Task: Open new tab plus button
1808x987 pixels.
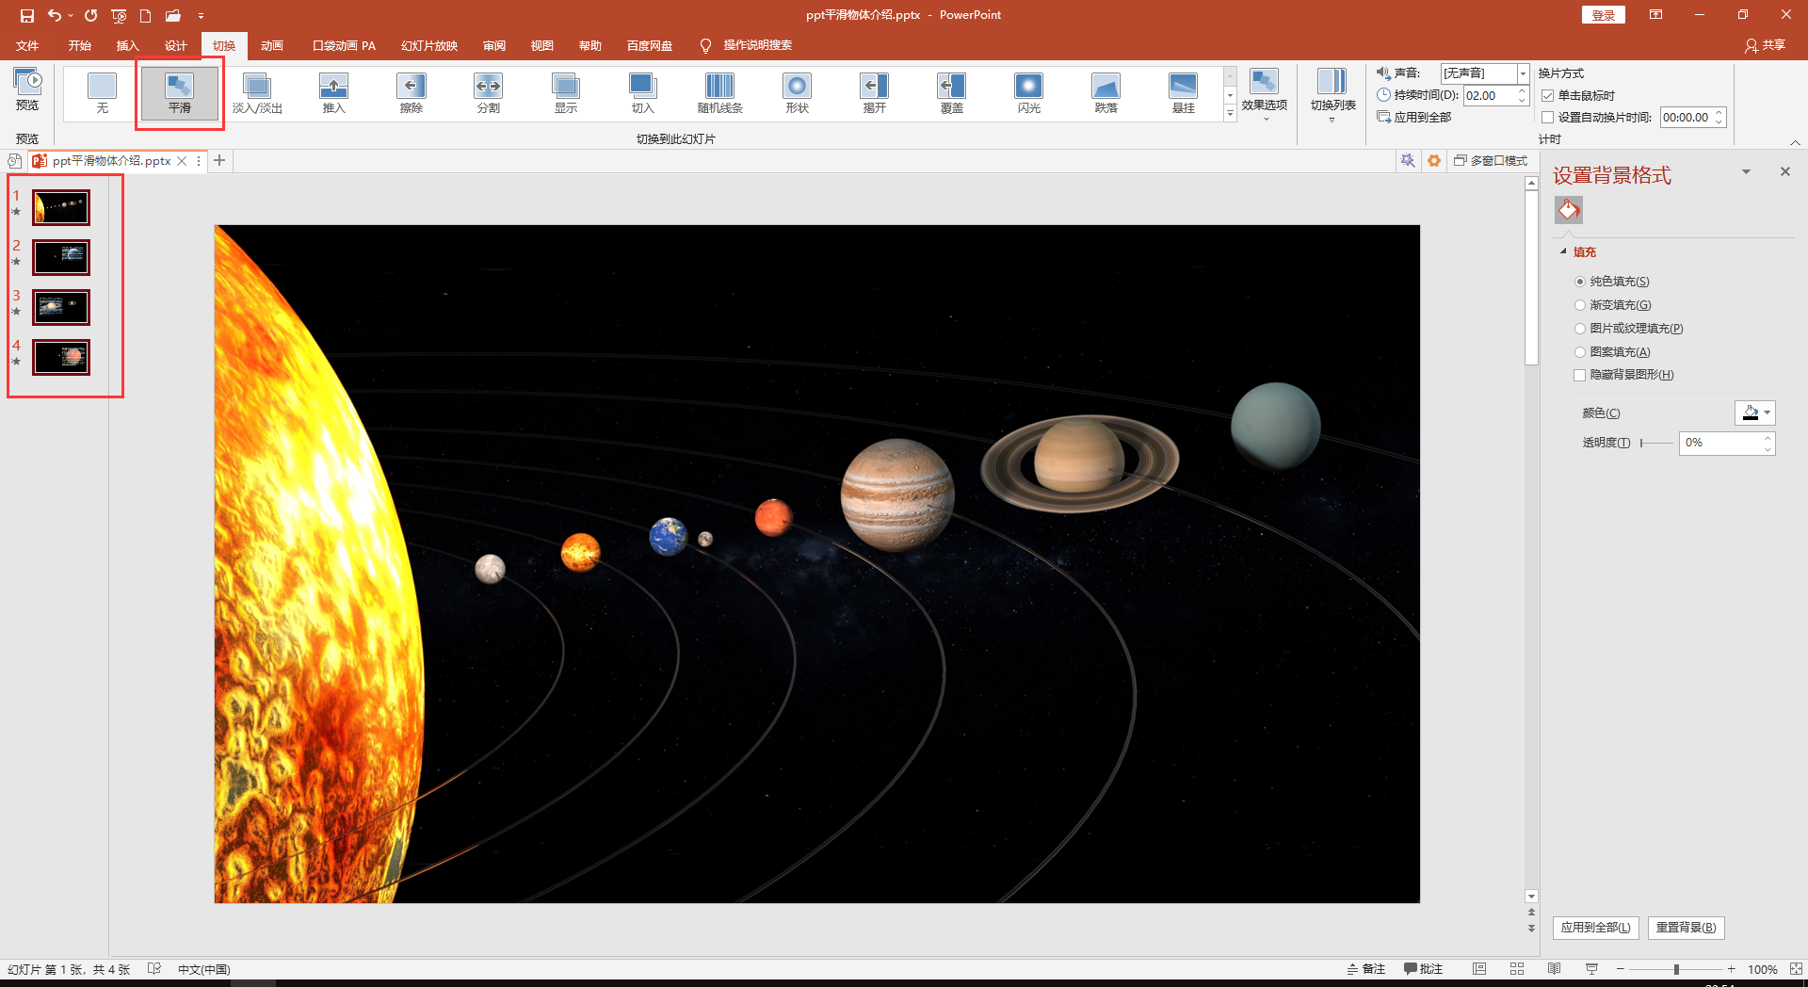Action: tap(219, 161)
